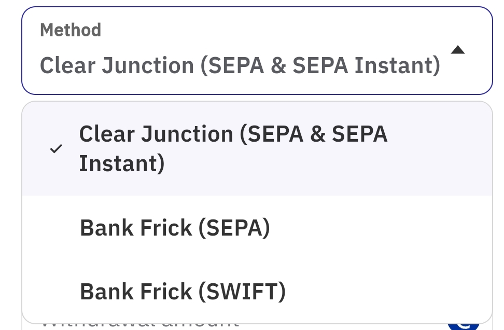This screenshot has height=330, width=504.
Task: Select Bank Frick (SWIFT) method
Action: pyautogui.click(x=257, y=292)
